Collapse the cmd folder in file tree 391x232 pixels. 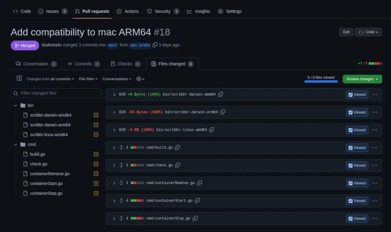[x=16, y=144]
